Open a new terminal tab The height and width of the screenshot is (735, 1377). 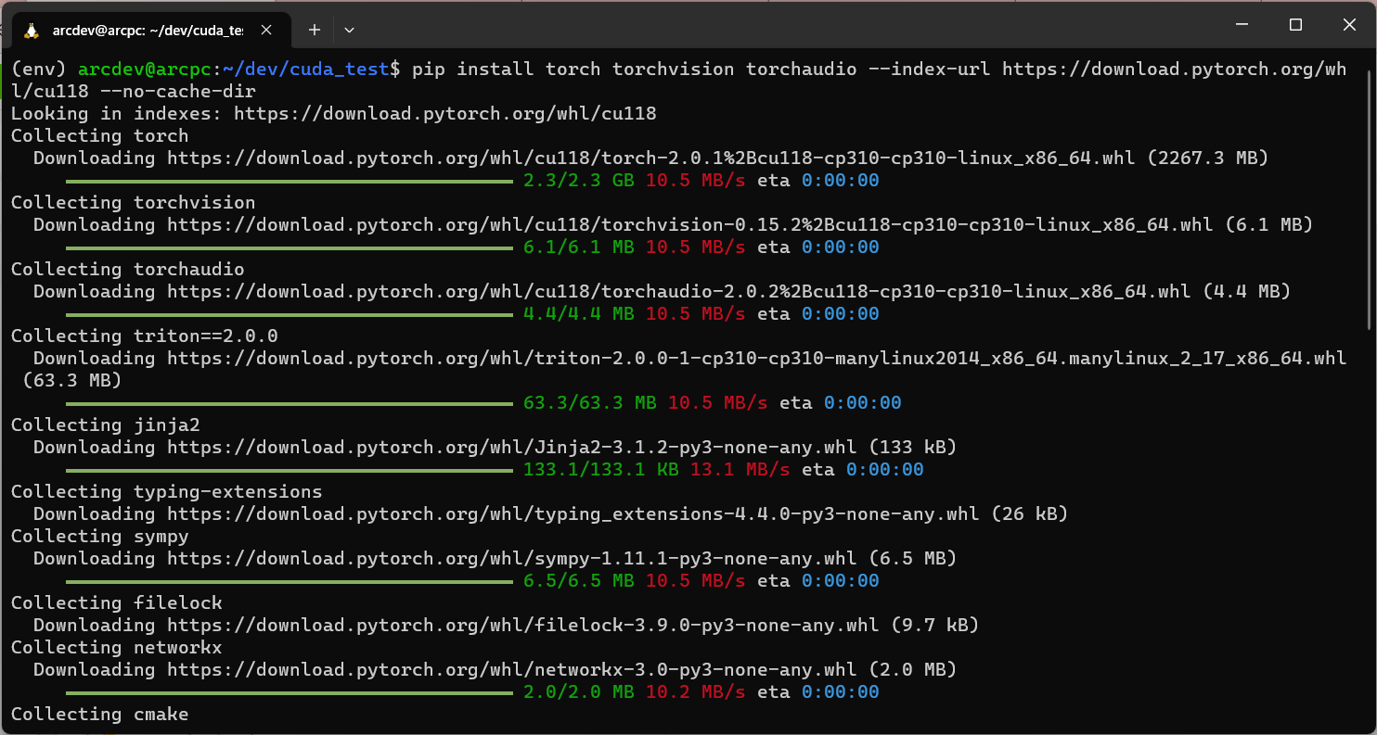click(315, 30)
